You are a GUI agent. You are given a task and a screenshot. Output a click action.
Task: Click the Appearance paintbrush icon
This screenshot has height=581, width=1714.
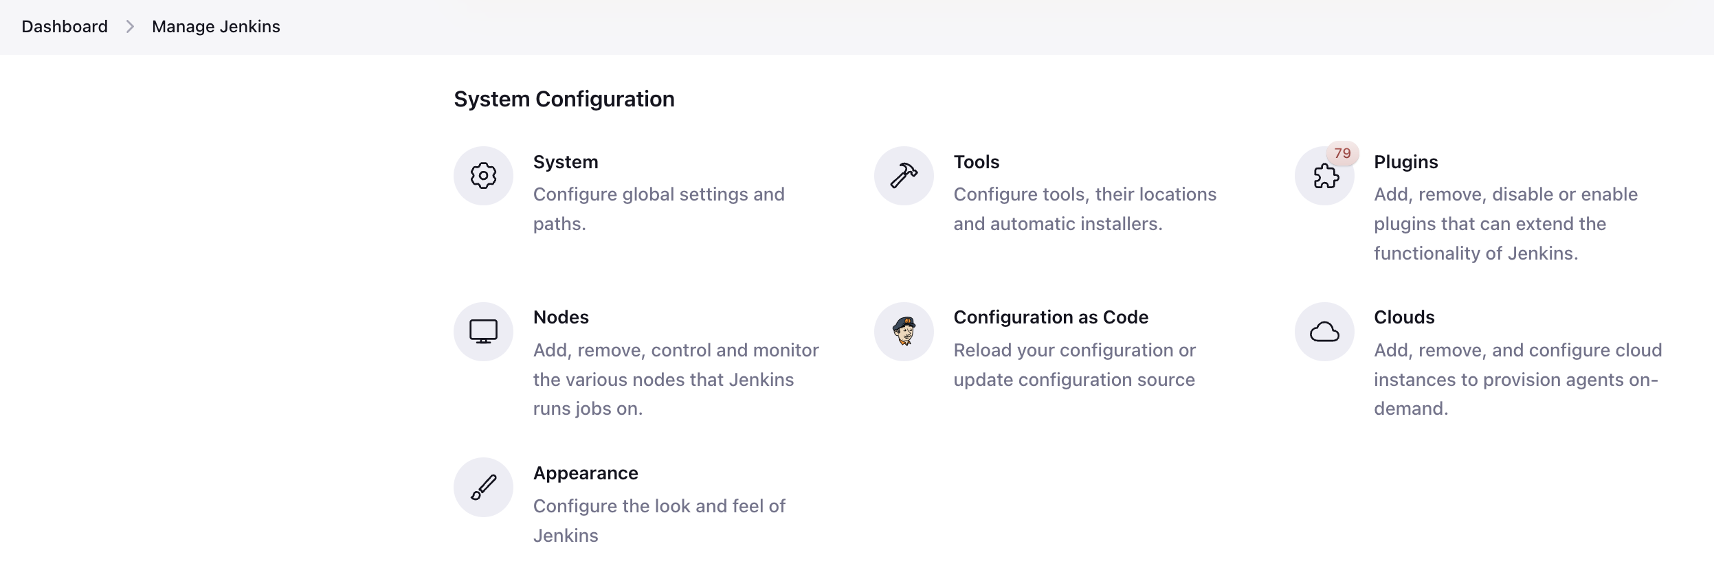tap(483, 488)
